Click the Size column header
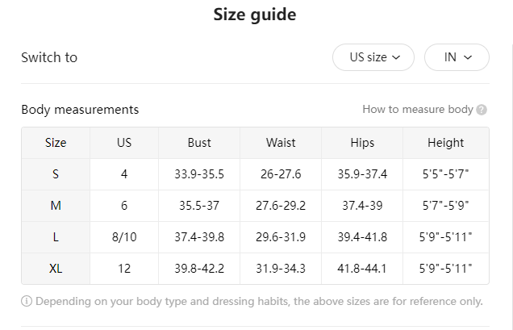The image size is (513, 330). click(56, 143)
